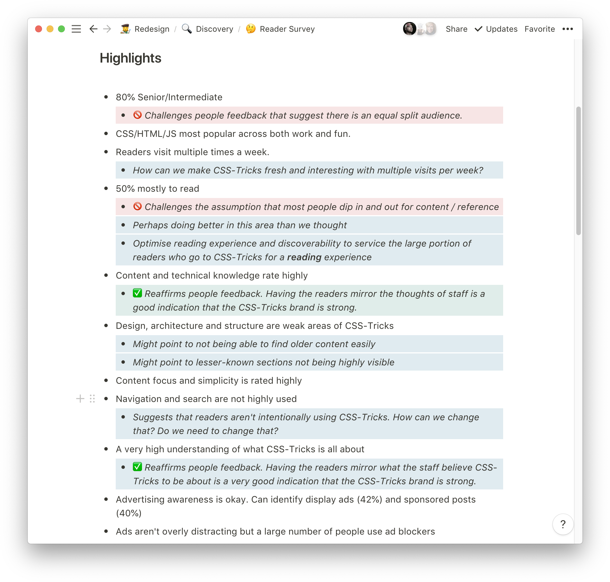This screenshot has width=610, height=582.
Task: Click the red no-entry icon on challenges feedback
Action: [x=138, y=115]
